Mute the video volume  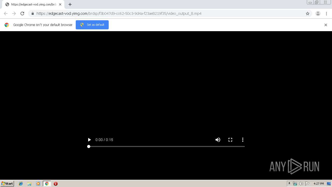point(218,140)
